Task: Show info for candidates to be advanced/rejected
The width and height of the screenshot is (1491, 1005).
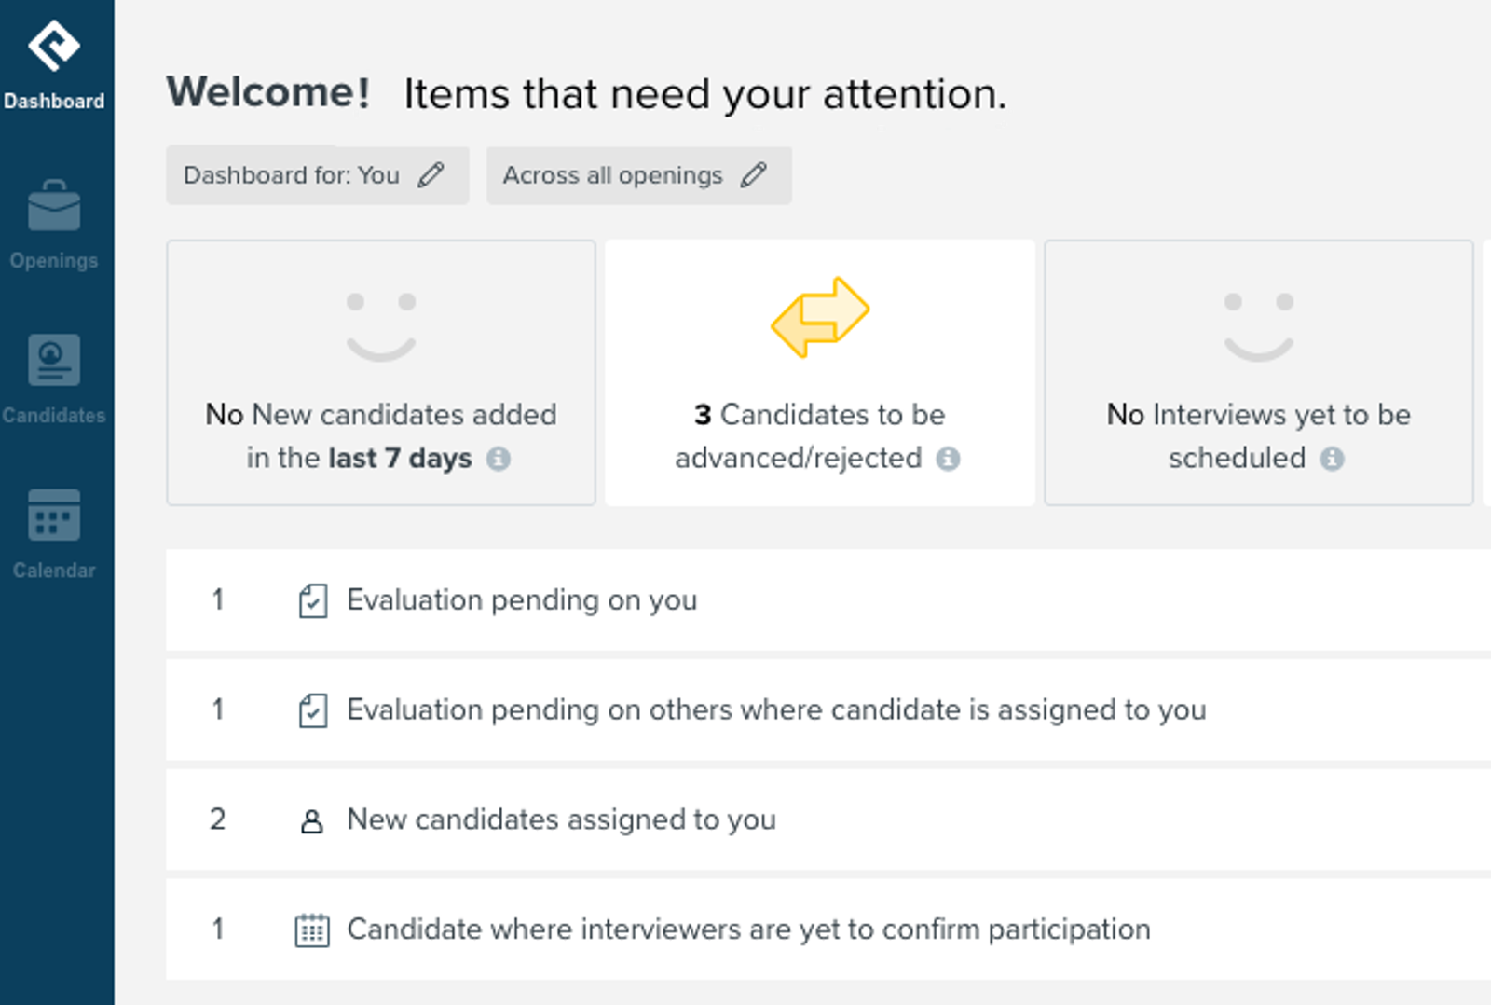Action: [x=948, y=459]
